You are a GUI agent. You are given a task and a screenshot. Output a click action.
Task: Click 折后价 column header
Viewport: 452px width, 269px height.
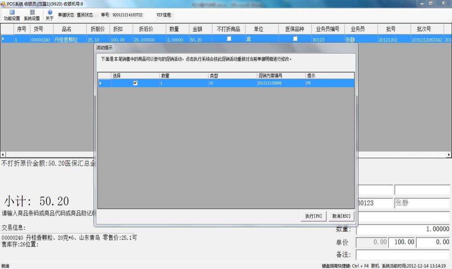149,29
